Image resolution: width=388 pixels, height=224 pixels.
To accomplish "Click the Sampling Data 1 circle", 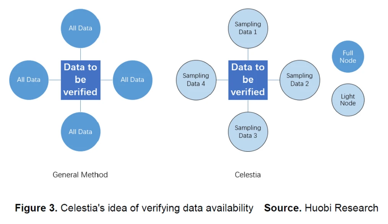I will click(x=248, y=28).
